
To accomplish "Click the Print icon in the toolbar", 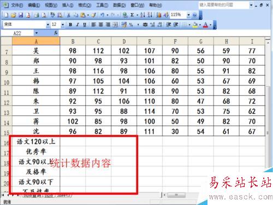I will [37, 15].
